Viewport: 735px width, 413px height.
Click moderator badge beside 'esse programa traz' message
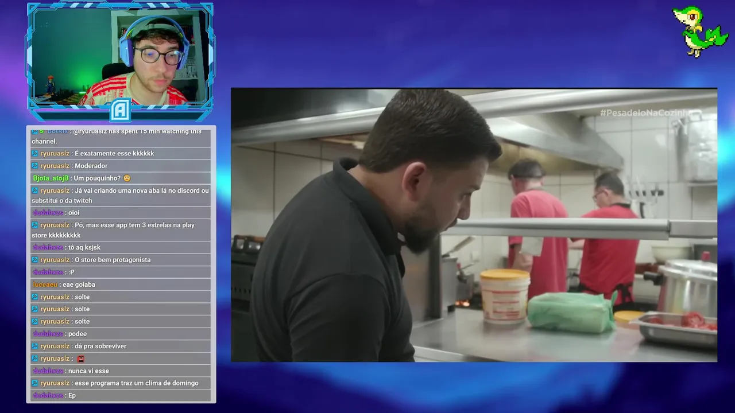point(34,383)
